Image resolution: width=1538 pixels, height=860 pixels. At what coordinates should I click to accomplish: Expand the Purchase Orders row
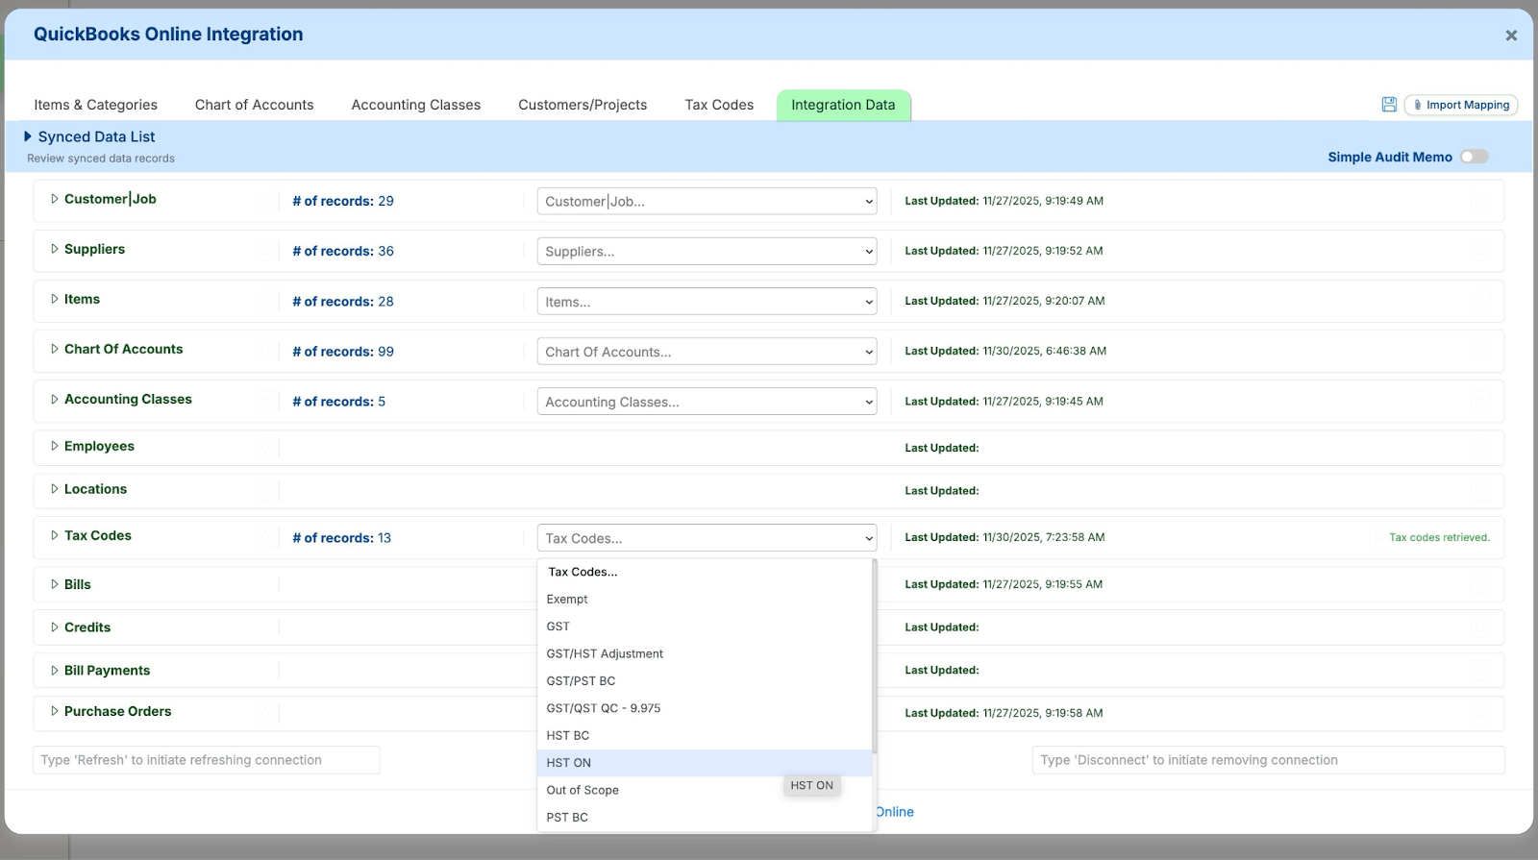[x=55, y=711]
